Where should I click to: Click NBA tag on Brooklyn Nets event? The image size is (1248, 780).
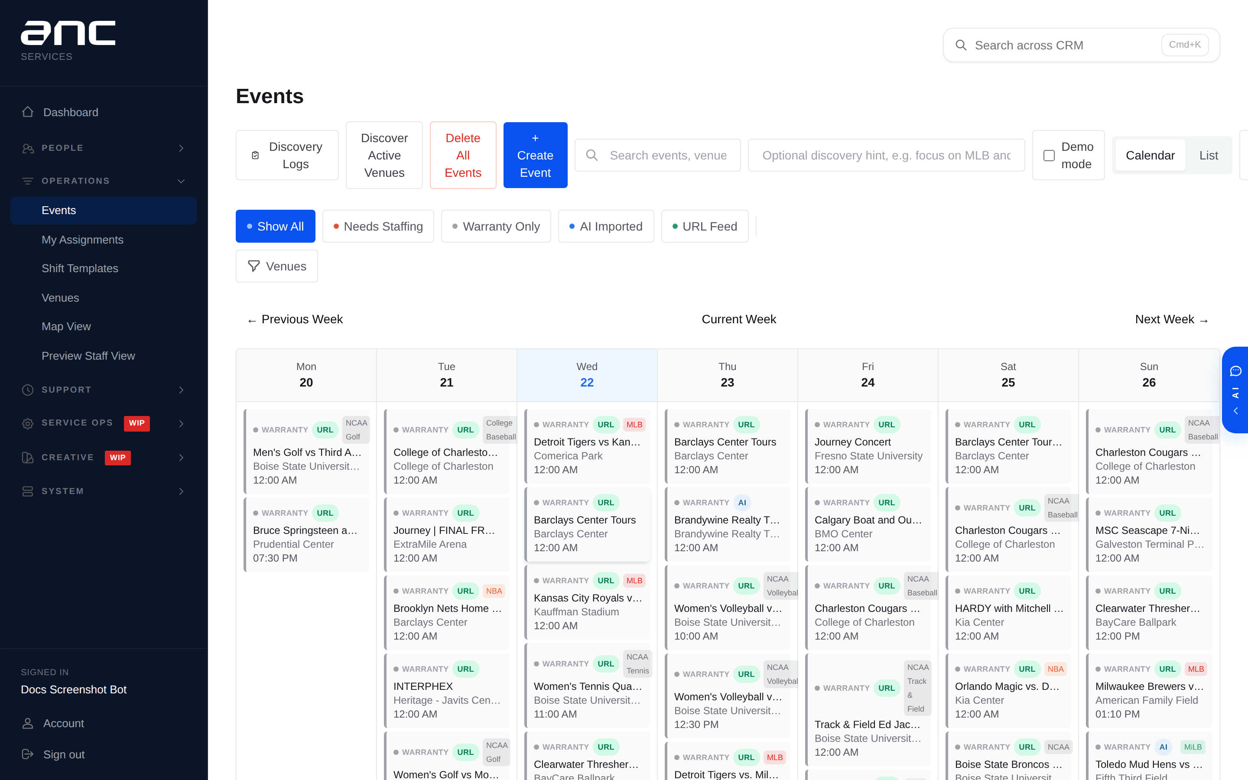(494, 591)
